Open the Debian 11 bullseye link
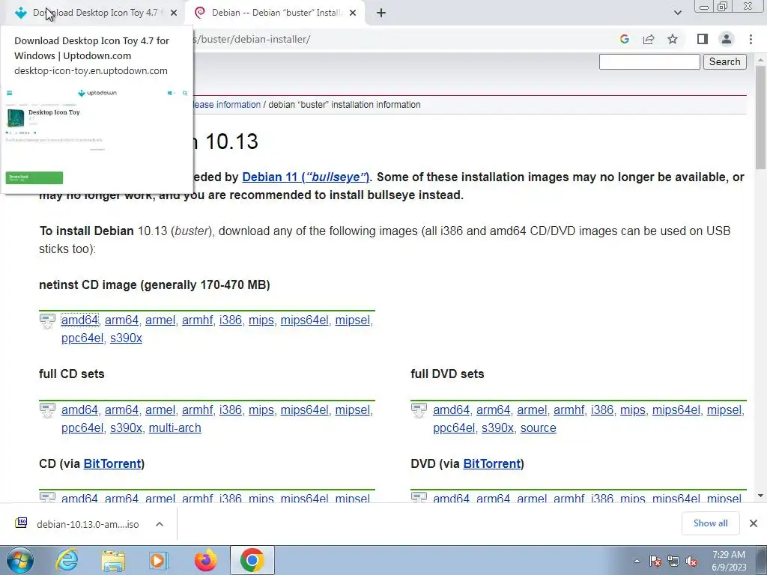The height and width of the screenshot is (575, 767). pos(306,177)
